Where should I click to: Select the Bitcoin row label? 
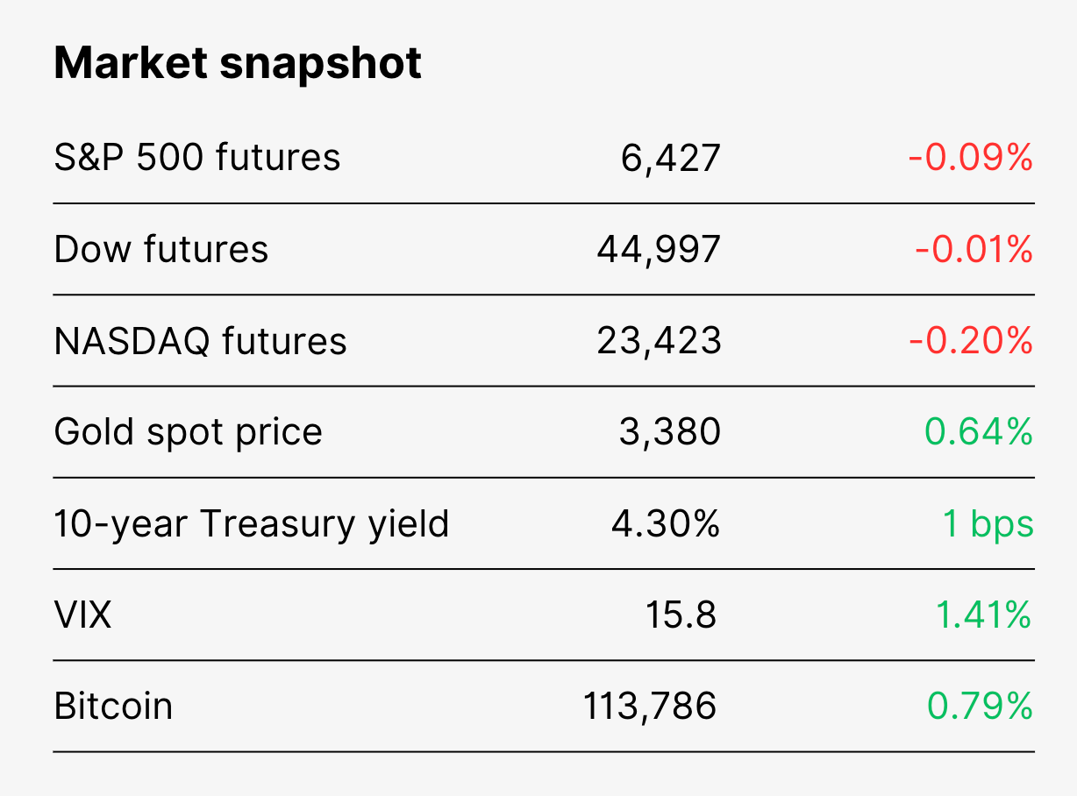(x=113, y=706)
